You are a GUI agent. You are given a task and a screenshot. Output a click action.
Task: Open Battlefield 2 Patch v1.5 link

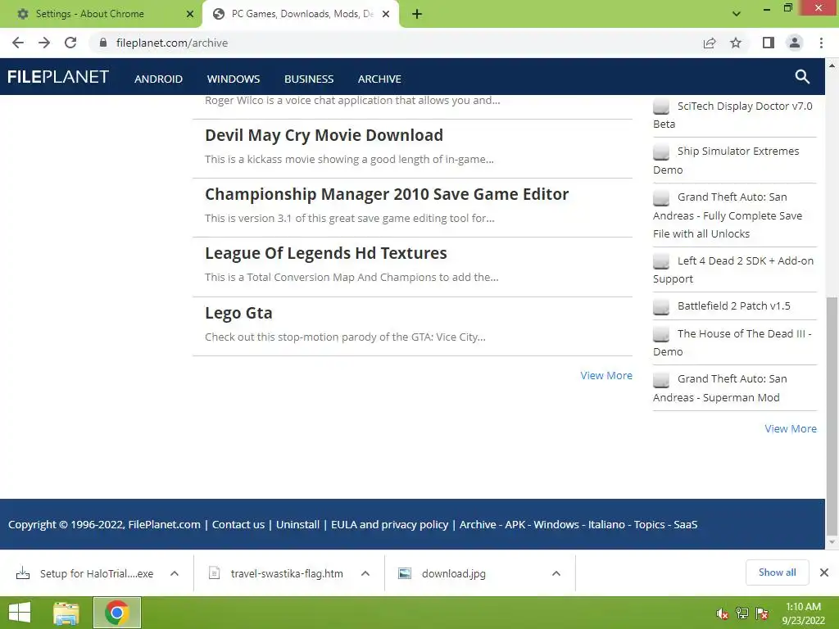733,306
